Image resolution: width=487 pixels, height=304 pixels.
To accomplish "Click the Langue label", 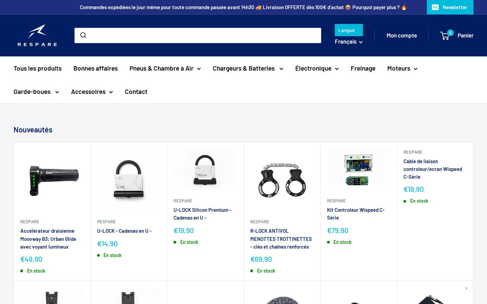I will (x=349, y=30).
